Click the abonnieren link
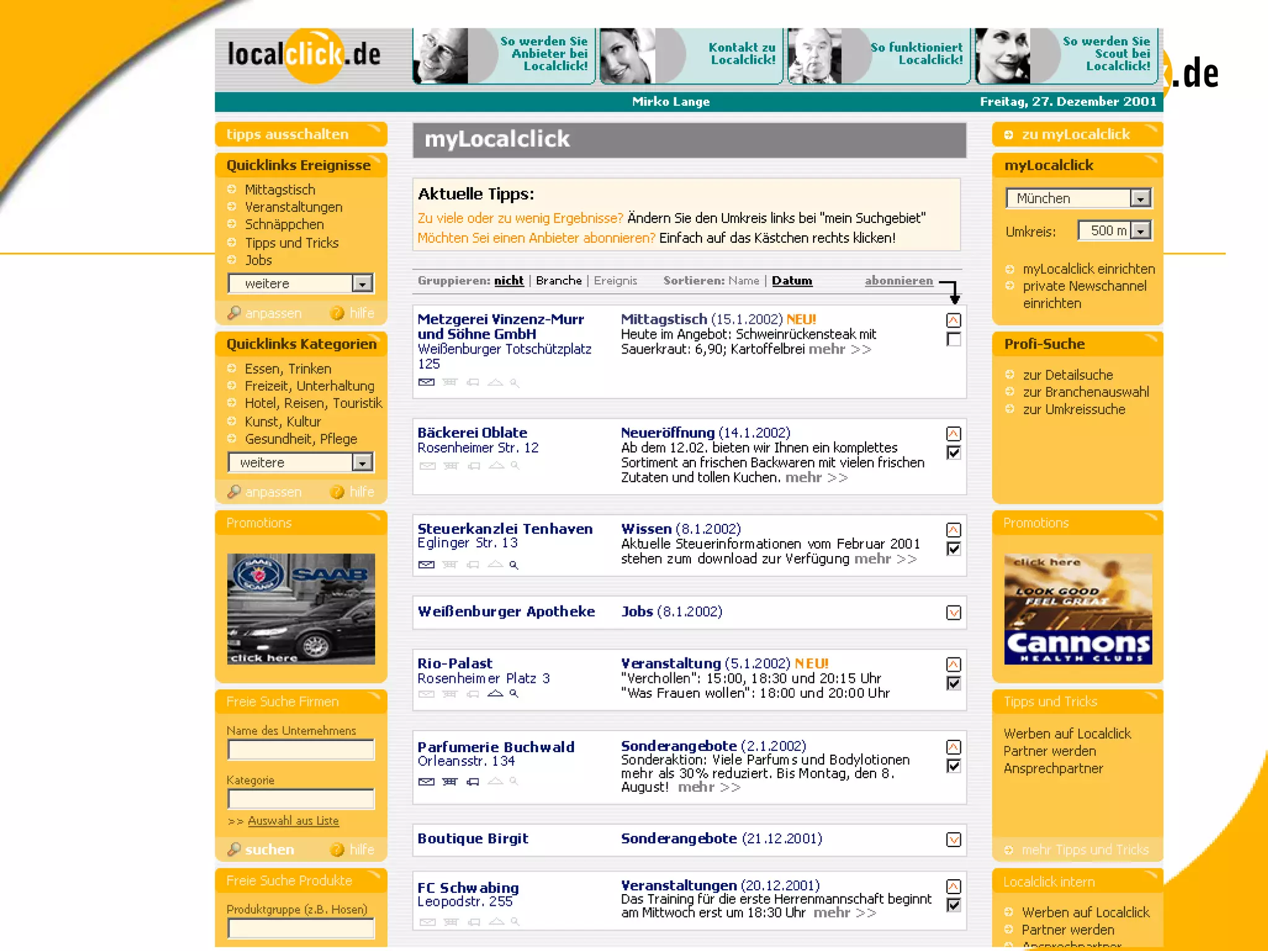1268x951 pixels. click(898, 280)
